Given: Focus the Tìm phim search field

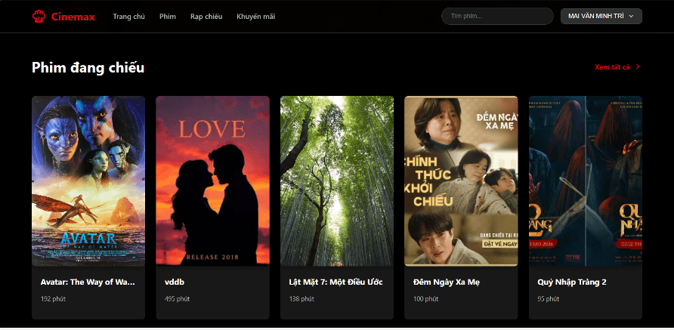Looking at the screenshot, I should 497,16.
